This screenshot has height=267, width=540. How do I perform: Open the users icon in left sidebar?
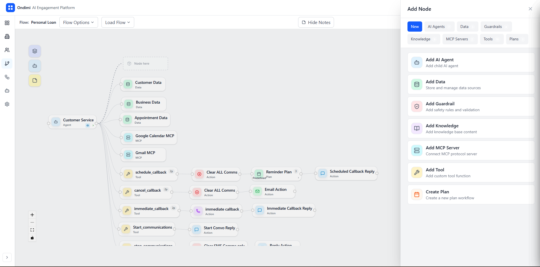coord(7,50)
